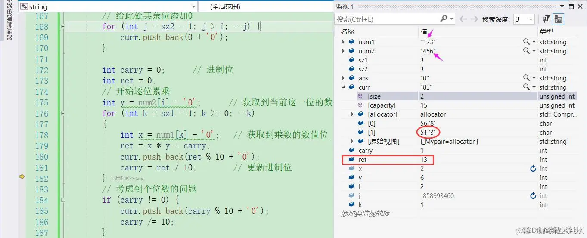Click the 类型 column header
Screen dimensions: 587x238
coord(546,32)
